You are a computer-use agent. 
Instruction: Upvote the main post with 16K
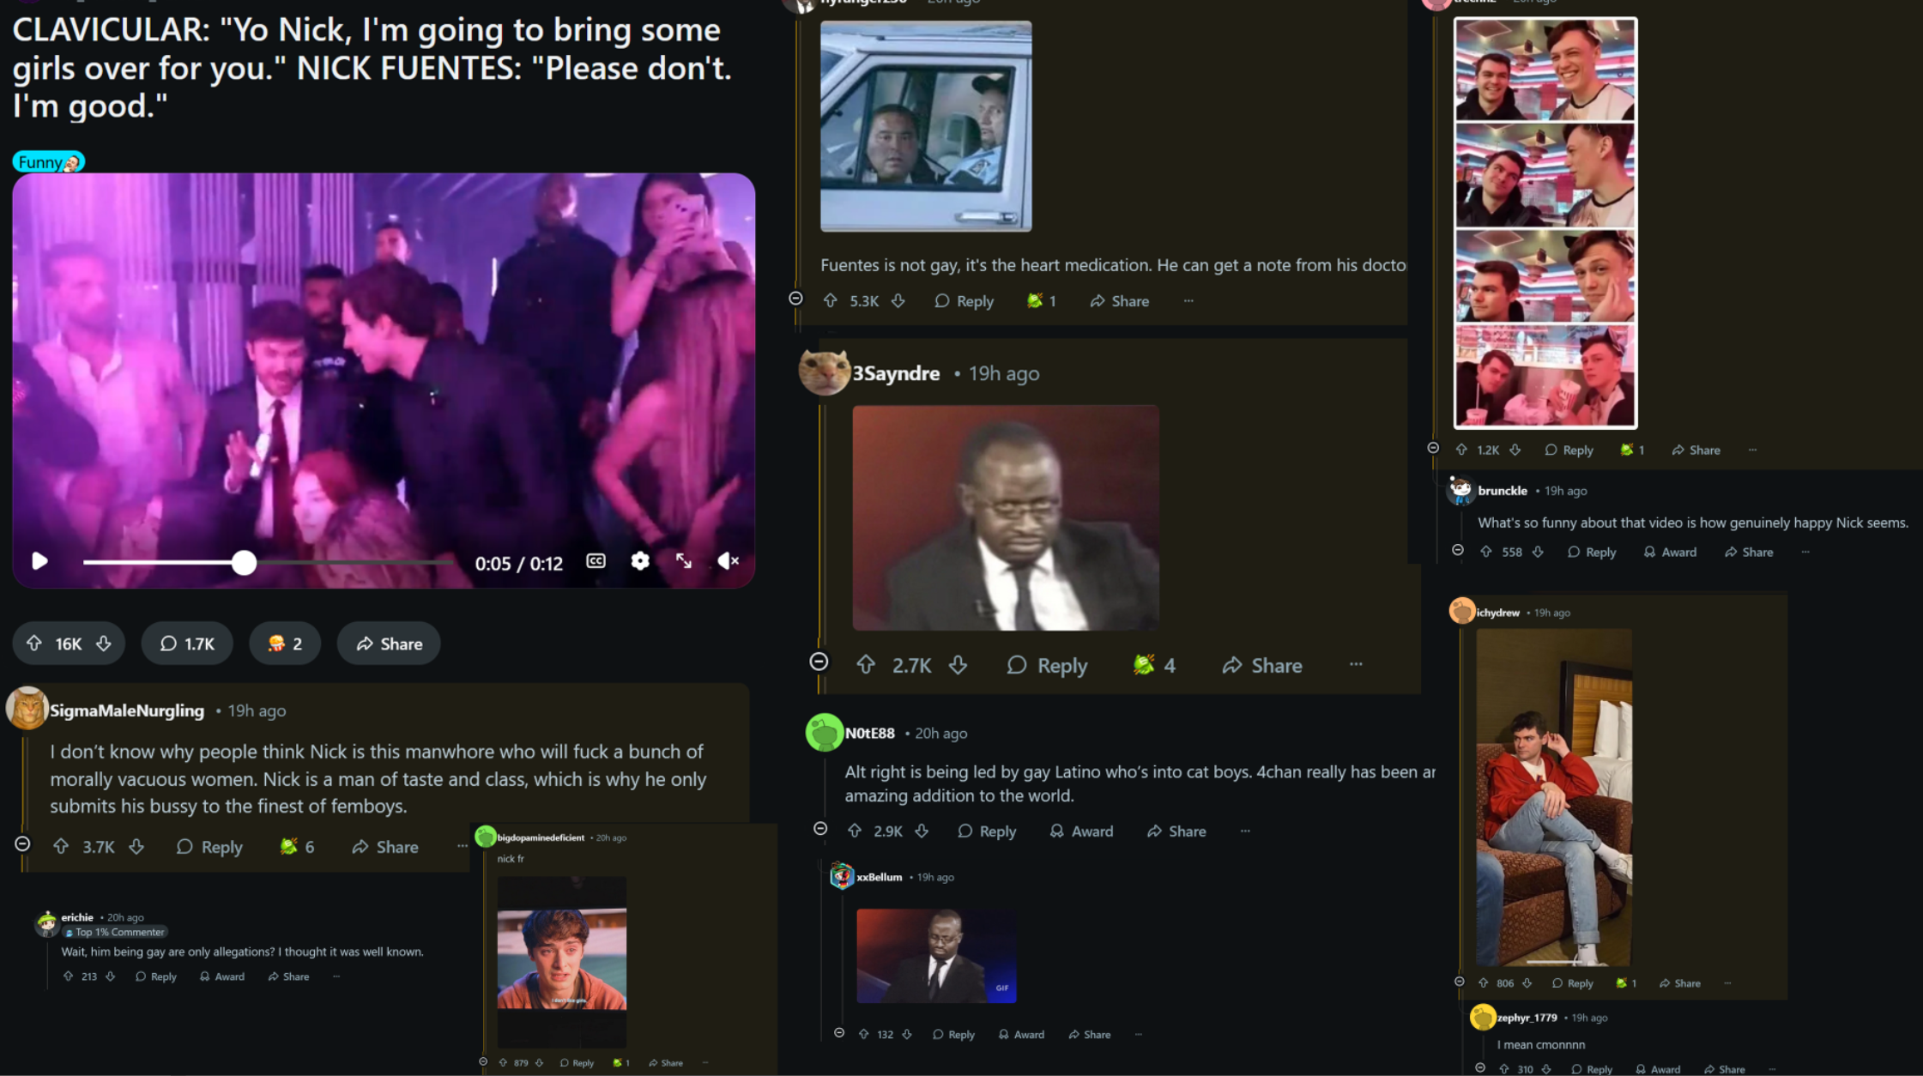34,644
